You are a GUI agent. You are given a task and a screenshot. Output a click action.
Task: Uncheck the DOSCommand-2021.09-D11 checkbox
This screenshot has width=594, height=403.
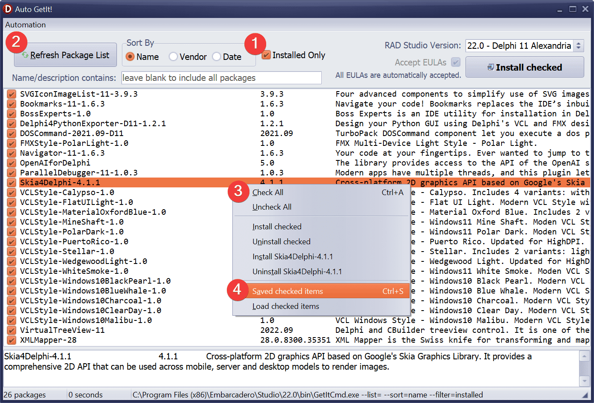[12, 133]
